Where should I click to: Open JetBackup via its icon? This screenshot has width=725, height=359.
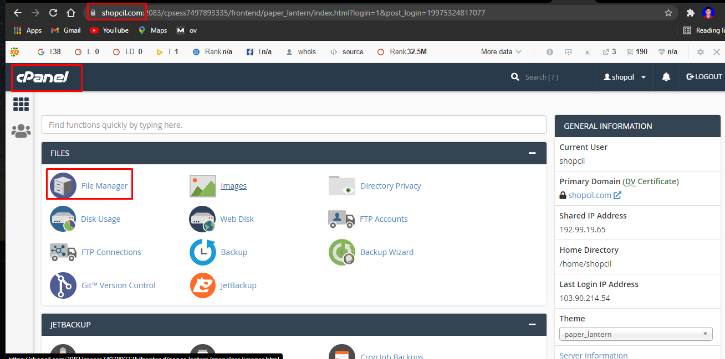[x=202, y=285]
